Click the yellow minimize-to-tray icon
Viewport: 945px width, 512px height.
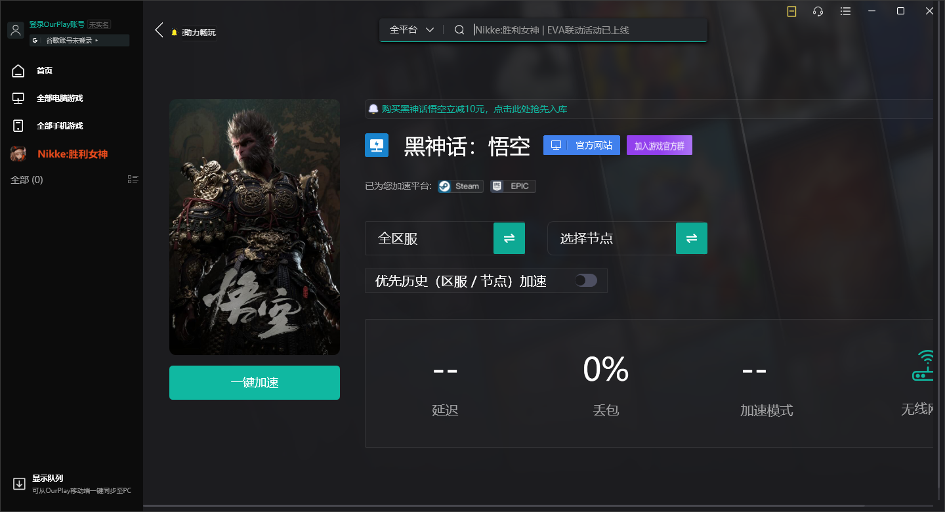tap(791, 11)
